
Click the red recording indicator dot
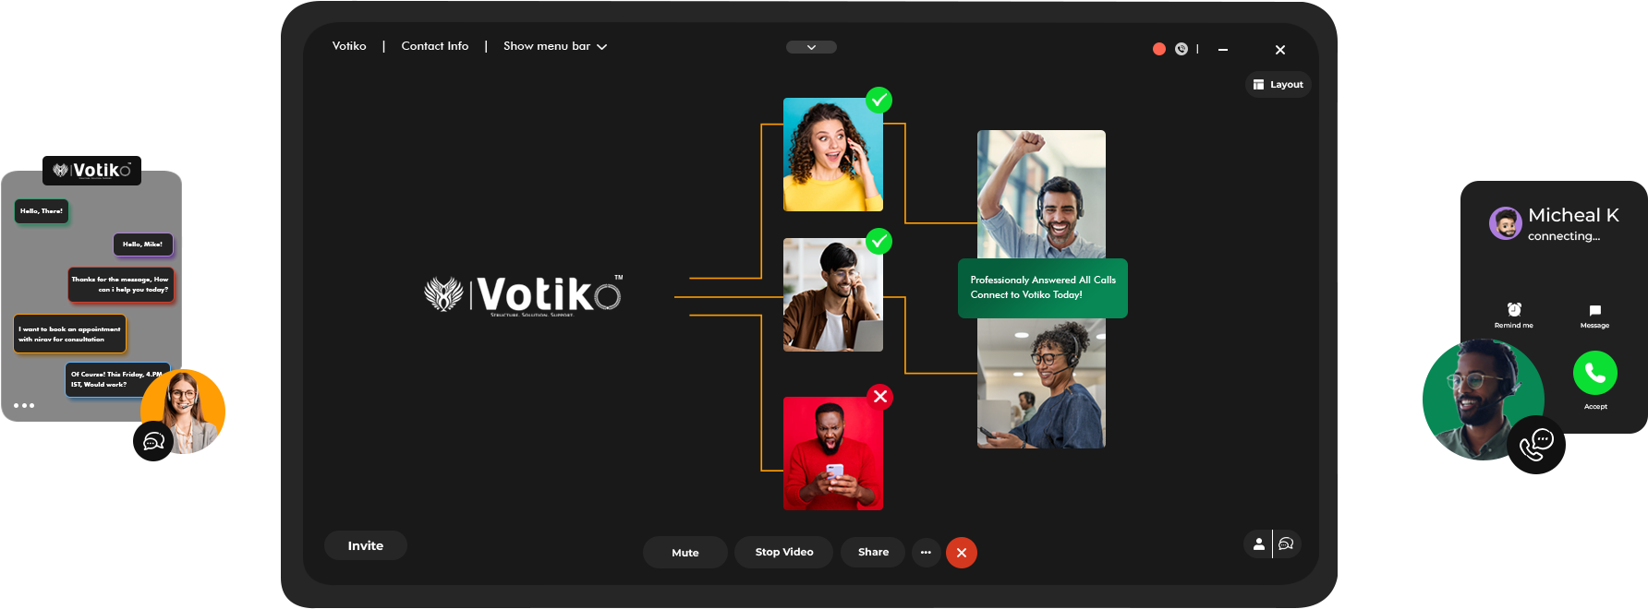(x=1159, y=49)
